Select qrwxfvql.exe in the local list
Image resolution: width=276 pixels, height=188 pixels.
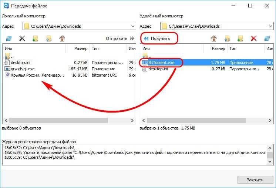[20, 69]
